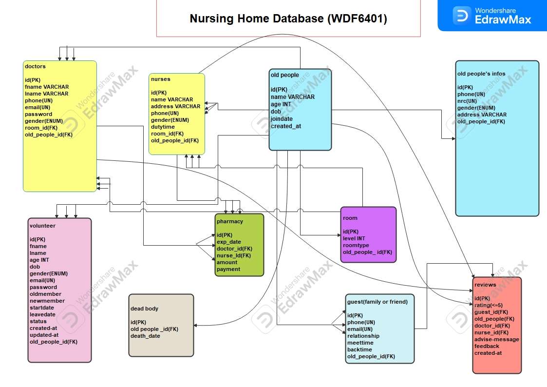547x387 pixels.
Task: Click joindate field in old people table
Action: 282,119
